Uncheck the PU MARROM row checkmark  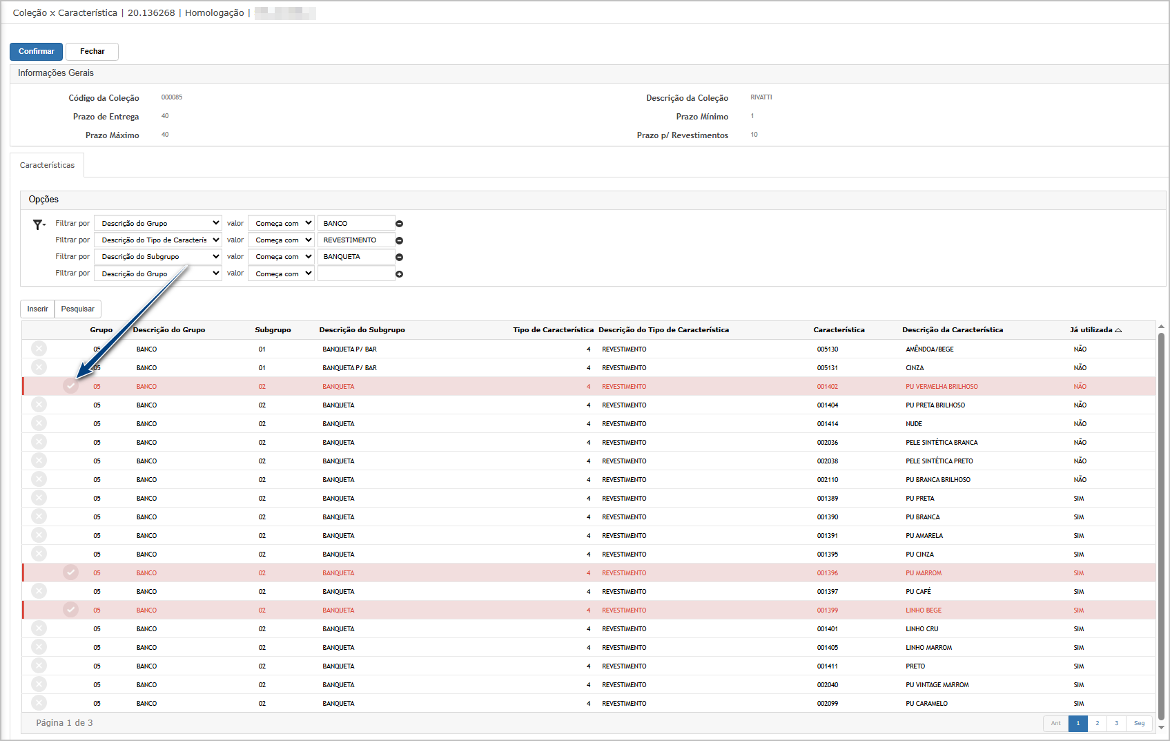tap(70, 572)
